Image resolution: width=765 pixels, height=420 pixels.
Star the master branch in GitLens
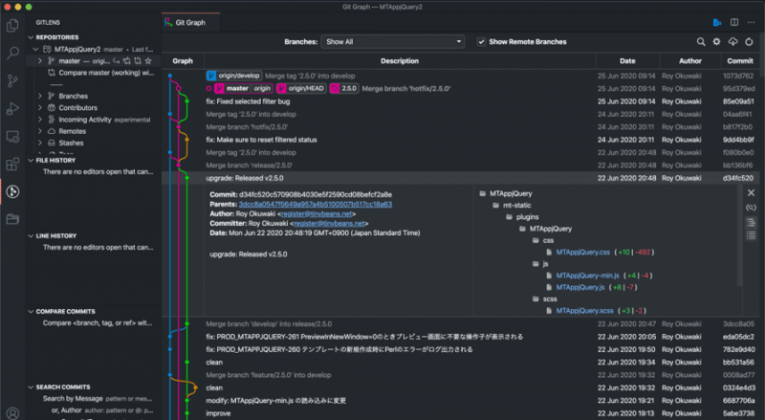[x=148, y=60]
